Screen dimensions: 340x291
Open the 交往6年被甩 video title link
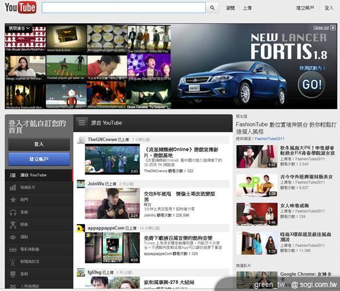pos(180,196)
